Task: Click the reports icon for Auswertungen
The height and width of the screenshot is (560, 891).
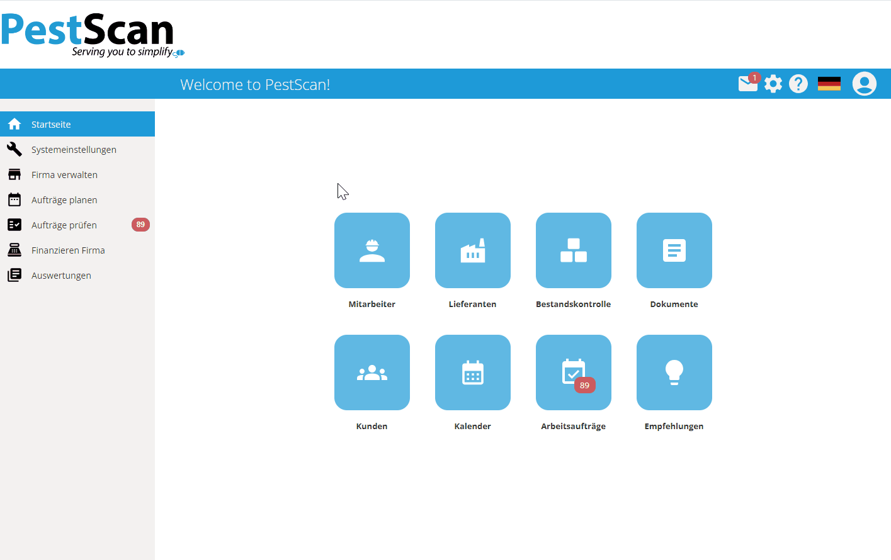Action: (14, 275)
